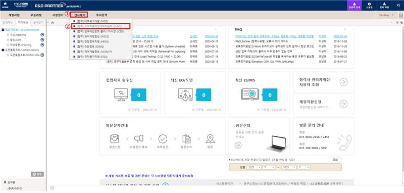Open the 전자제어 menu
This screenshot has height=193, width=404.
(80, 15)
